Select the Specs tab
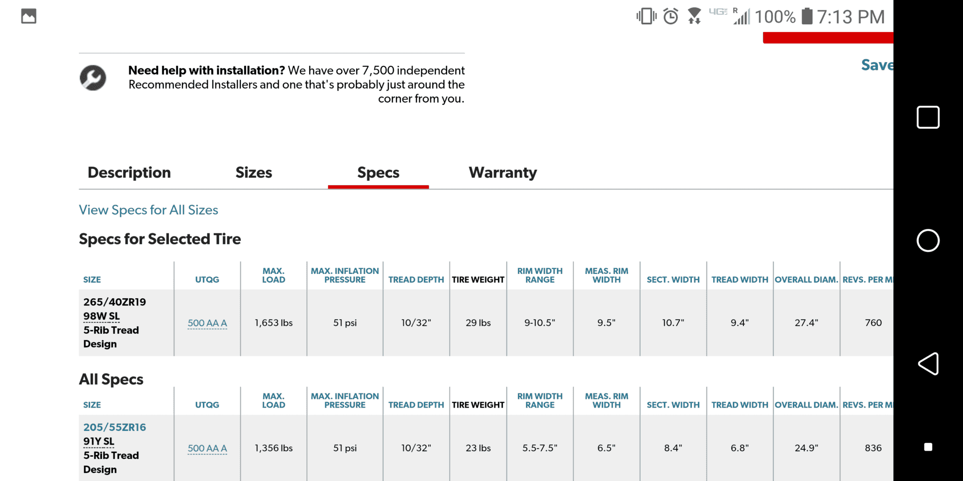This screenshot has height=481, width=963. click(378, 173)
